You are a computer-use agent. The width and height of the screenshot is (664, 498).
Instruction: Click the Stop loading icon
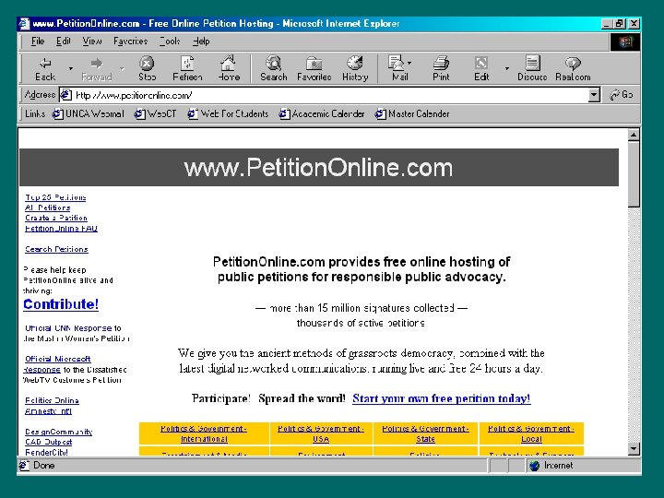(147, 68)
